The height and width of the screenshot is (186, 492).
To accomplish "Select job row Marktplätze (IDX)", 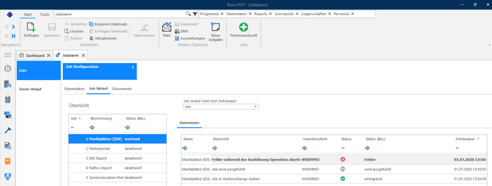I will (x=118, y=139).
